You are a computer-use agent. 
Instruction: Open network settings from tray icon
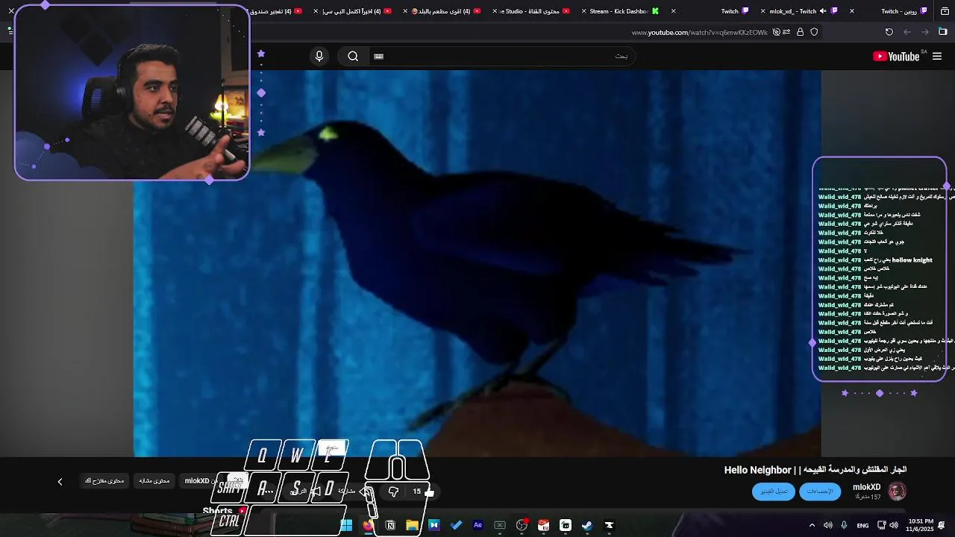[881, 525]
